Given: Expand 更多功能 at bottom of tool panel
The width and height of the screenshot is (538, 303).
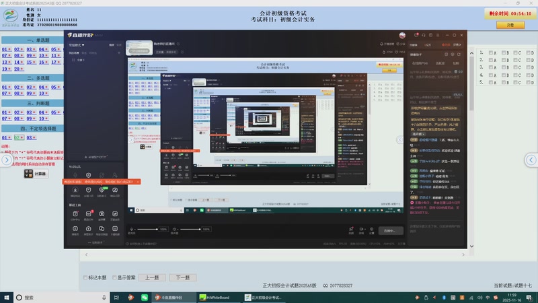Looking at the screenshot, I should [x=95, y=242].
